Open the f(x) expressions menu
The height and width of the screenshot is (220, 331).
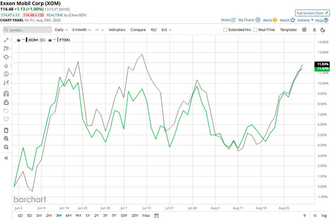pos(154,30)
